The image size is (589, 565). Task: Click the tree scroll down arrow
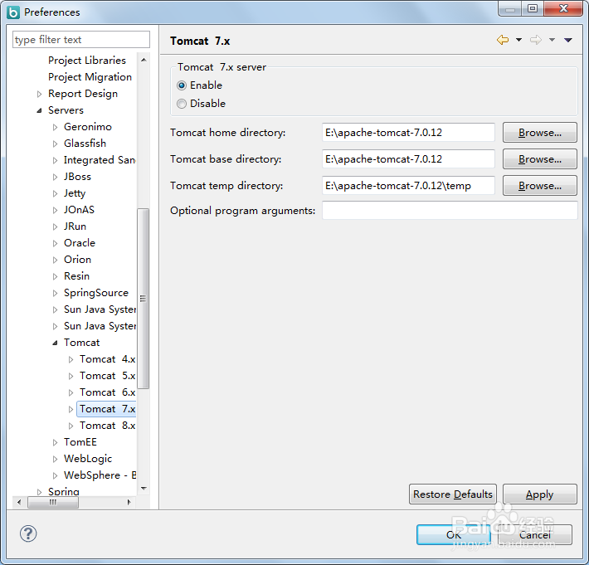tap(144, 489)
